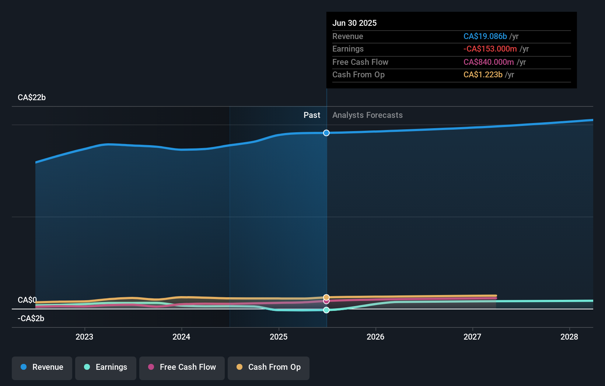This screenshot has height=386, width=605.
Task: Click the Revenue value CA$19.086b in tooltip
Action: pos(486,36)
